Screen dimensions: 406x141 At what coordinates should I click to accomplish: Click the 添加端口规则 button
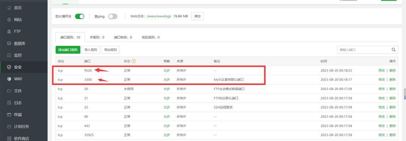pos(68,50)
